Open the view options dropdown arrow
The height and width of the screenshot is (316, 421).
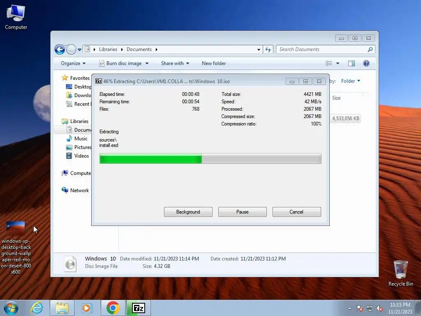(338, 63)
